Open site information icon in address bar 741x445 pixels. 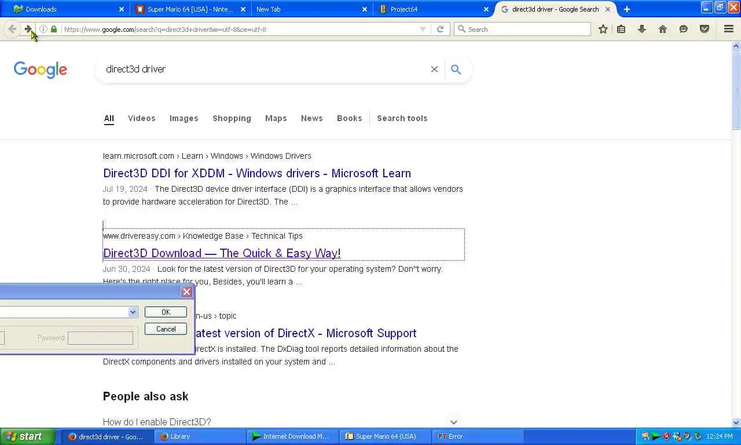(43, 29)
